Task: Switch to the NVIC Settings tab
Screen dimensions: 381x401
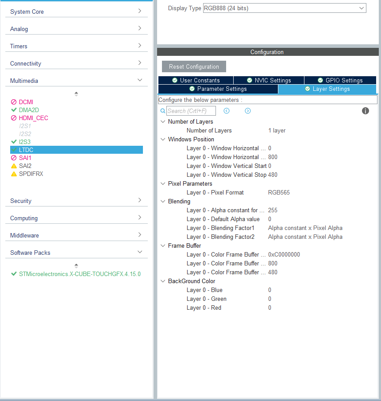Action: (x=269, y=80)
